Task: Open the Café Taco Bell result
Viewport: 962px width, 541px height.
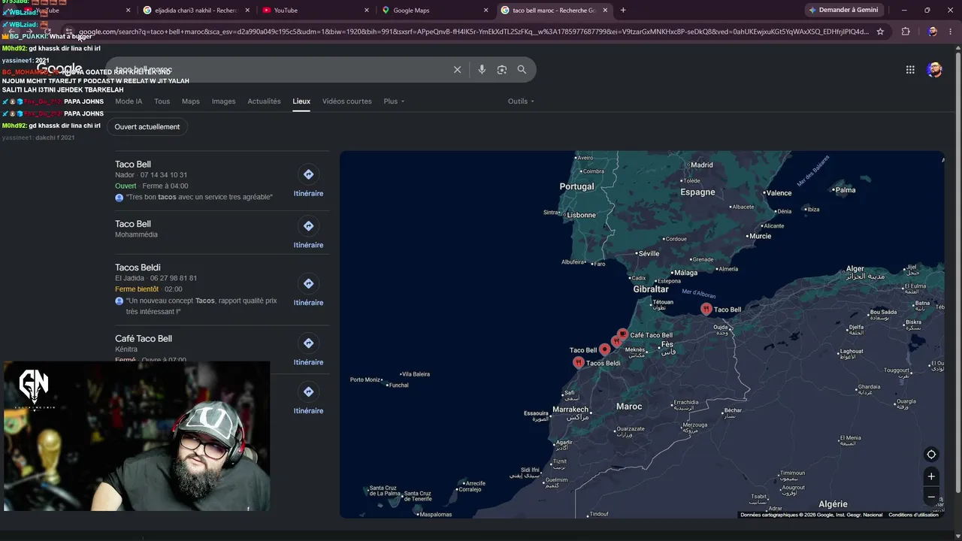Action: pyautogui.click(x=144, y=339)
